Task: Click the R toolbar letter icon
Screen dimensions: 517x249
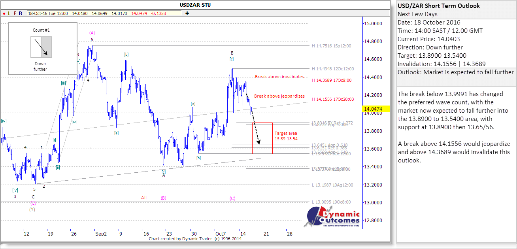Action: [x=20, y=13]
